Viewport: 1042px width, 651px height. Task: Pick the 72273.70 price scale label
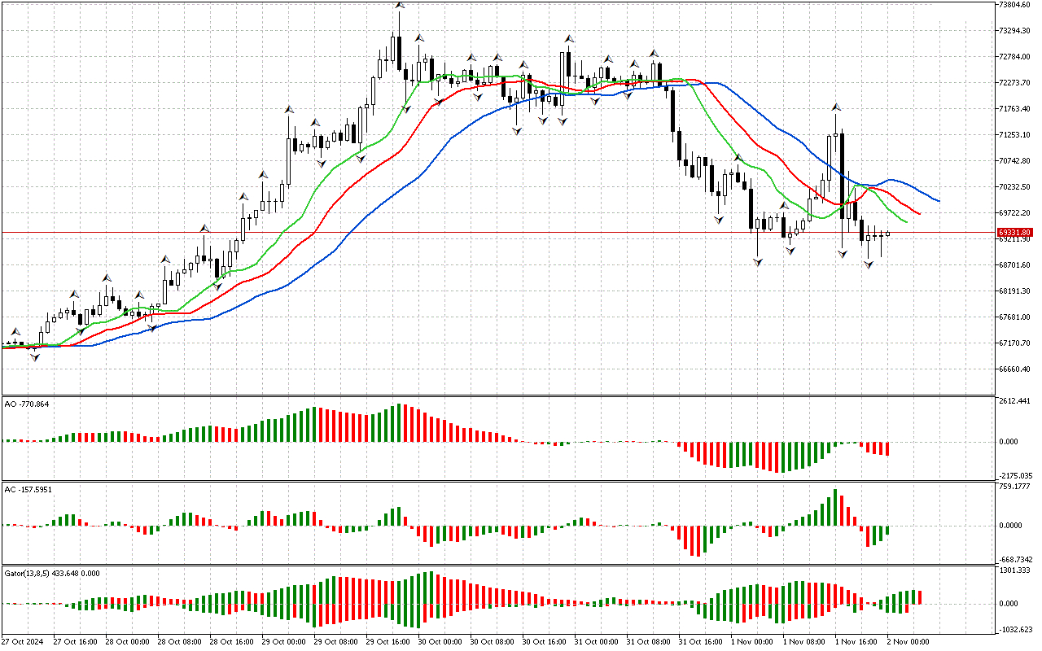[x=1016, y=83]
